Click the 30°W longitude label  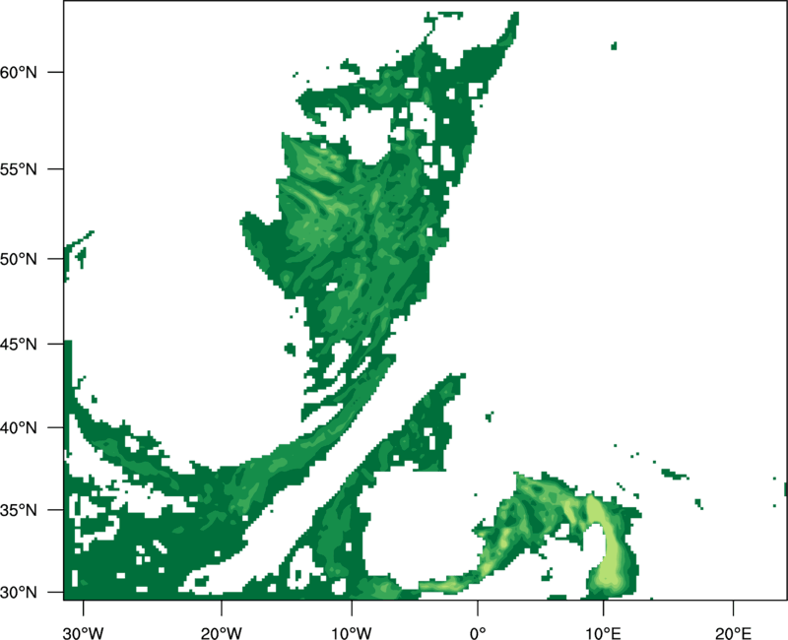83,633
